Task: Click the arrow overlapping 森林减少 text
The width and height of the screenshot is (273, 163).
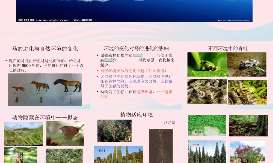Action: [109, 60]
